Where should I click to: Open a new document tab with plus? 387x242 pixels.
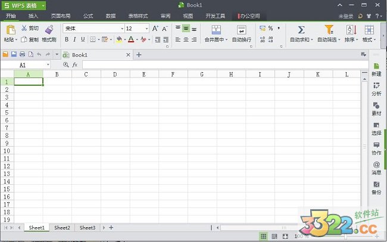(x=139, y=55)
